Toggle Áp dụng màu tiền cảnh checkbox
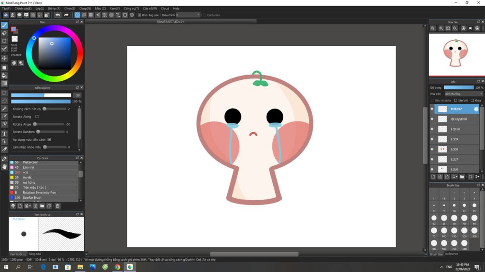Image resolution: width=485 pixels, height=272 pixels. (49, 140)
